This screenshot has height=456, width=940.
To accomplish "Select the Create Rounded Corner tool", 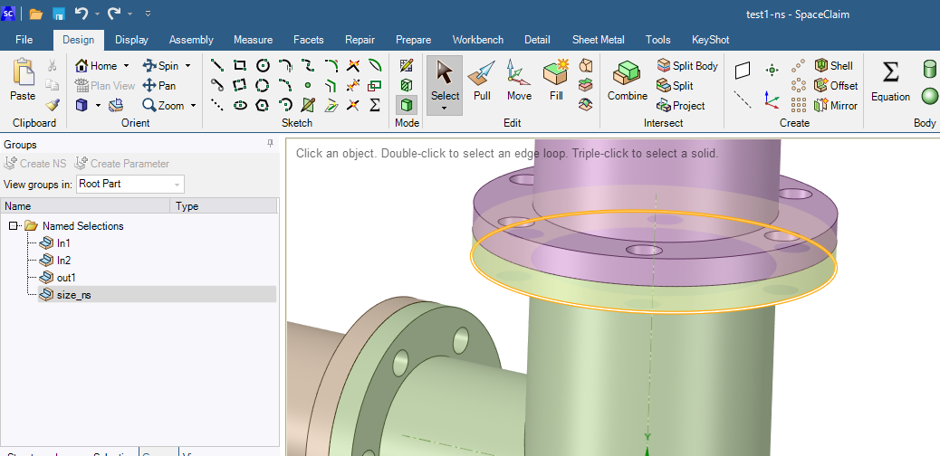I will 331,65.
